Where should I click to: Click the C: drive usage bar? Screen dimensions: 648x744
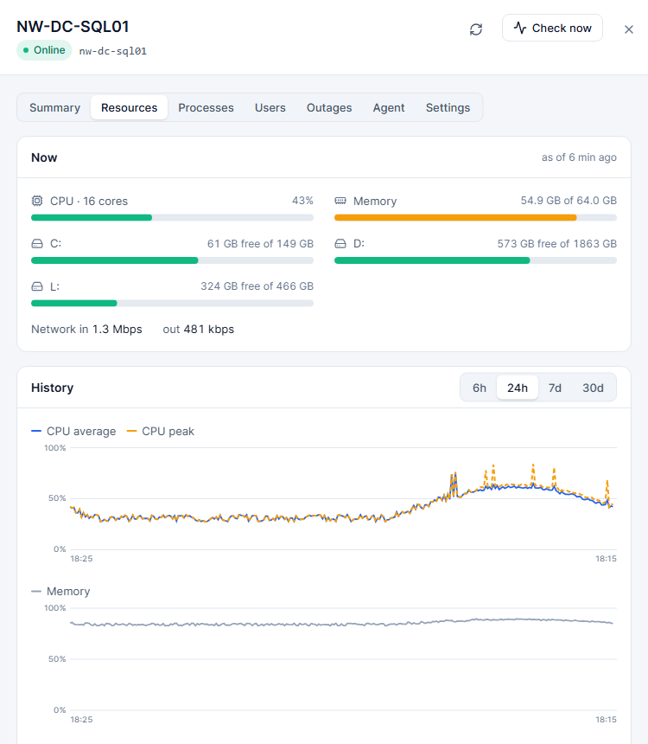coord(172,260)
